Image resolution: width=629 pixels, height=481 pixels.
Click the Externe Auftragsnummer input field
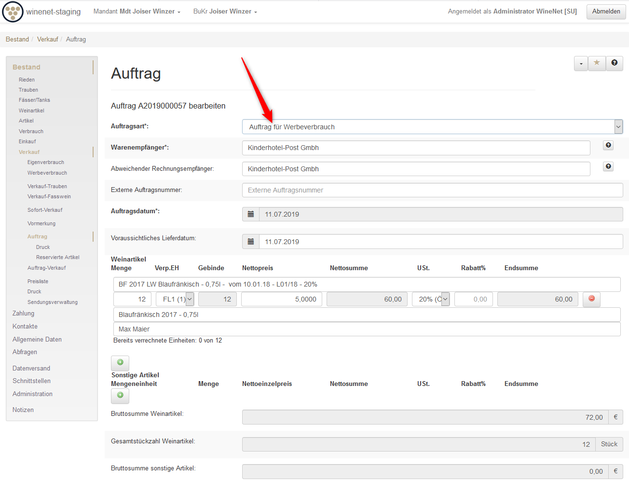click(432, 190)
